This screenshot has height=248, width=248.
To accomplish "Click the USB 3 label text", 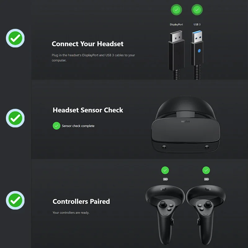I will (197, 24).
